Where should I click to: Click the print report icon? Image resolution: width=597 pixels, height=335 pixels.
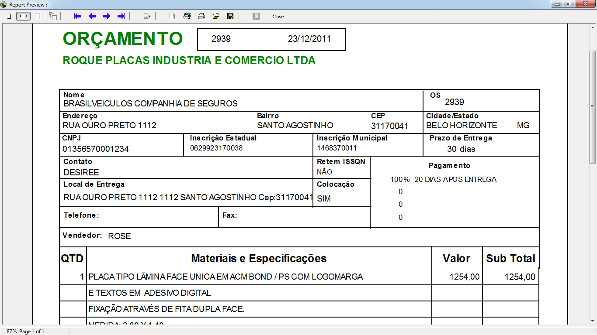[x=201, y=16]
